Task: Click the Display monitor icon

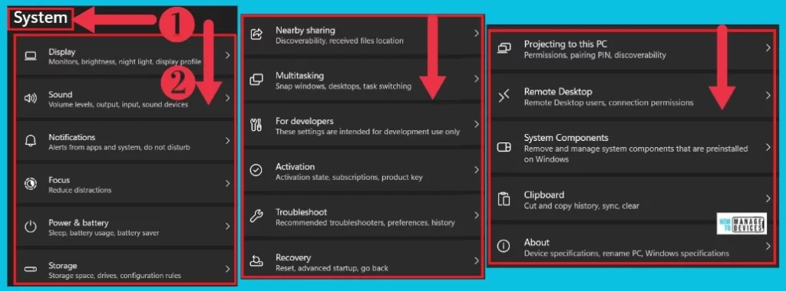Action: coord(30,56)
